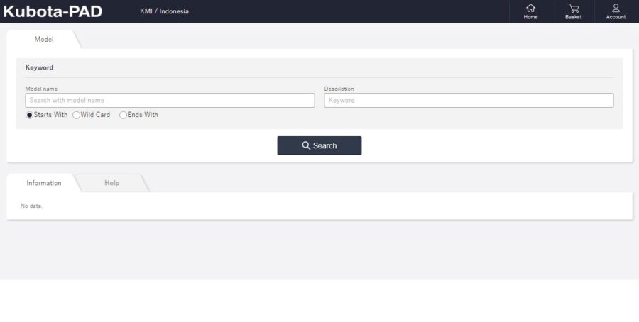Switch to the Information tab
Screen dimensions: 639x322
click(44, 183)
